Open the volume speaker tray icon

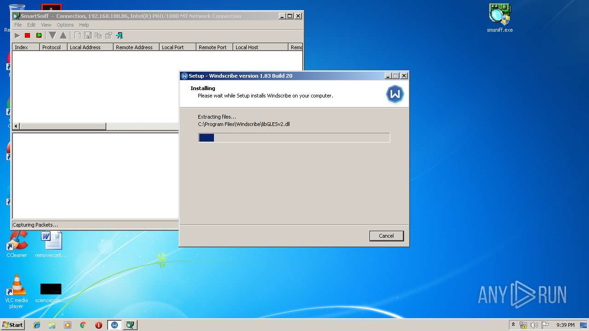point(534,325)
